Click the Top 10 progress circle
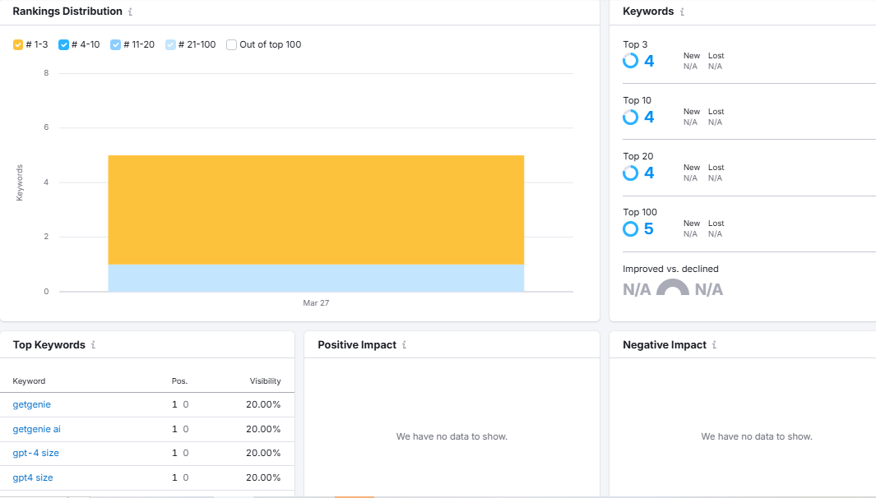 pyautogui.click(x=630, y=116)
